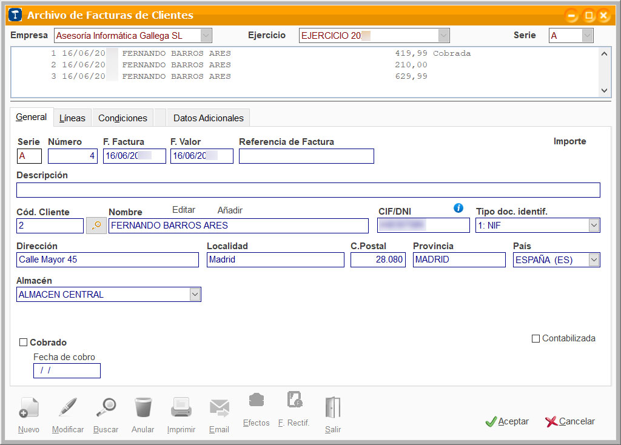Image resolution: width=621 pixels, height=445 pixels.
Task: Click the Dirección field
Action: [x=108, y=259]
